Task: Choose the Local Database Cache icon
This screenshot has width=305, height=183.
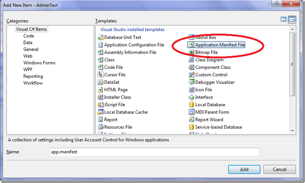Action: tap(101, 112)
